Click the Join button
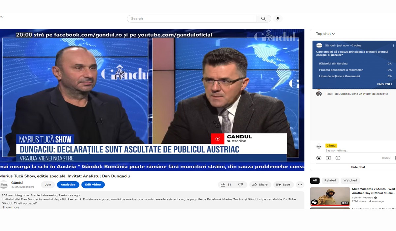396x231 pixels. (48, 185)
